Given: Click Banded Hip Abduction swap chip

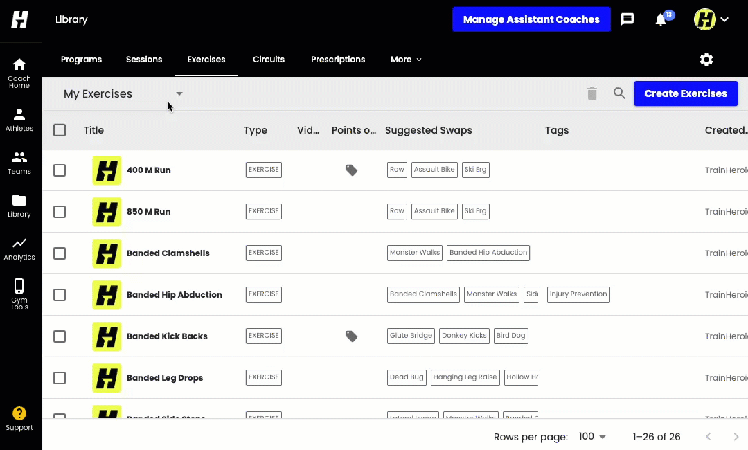Looking at the screenshot, I should point(488,253).
